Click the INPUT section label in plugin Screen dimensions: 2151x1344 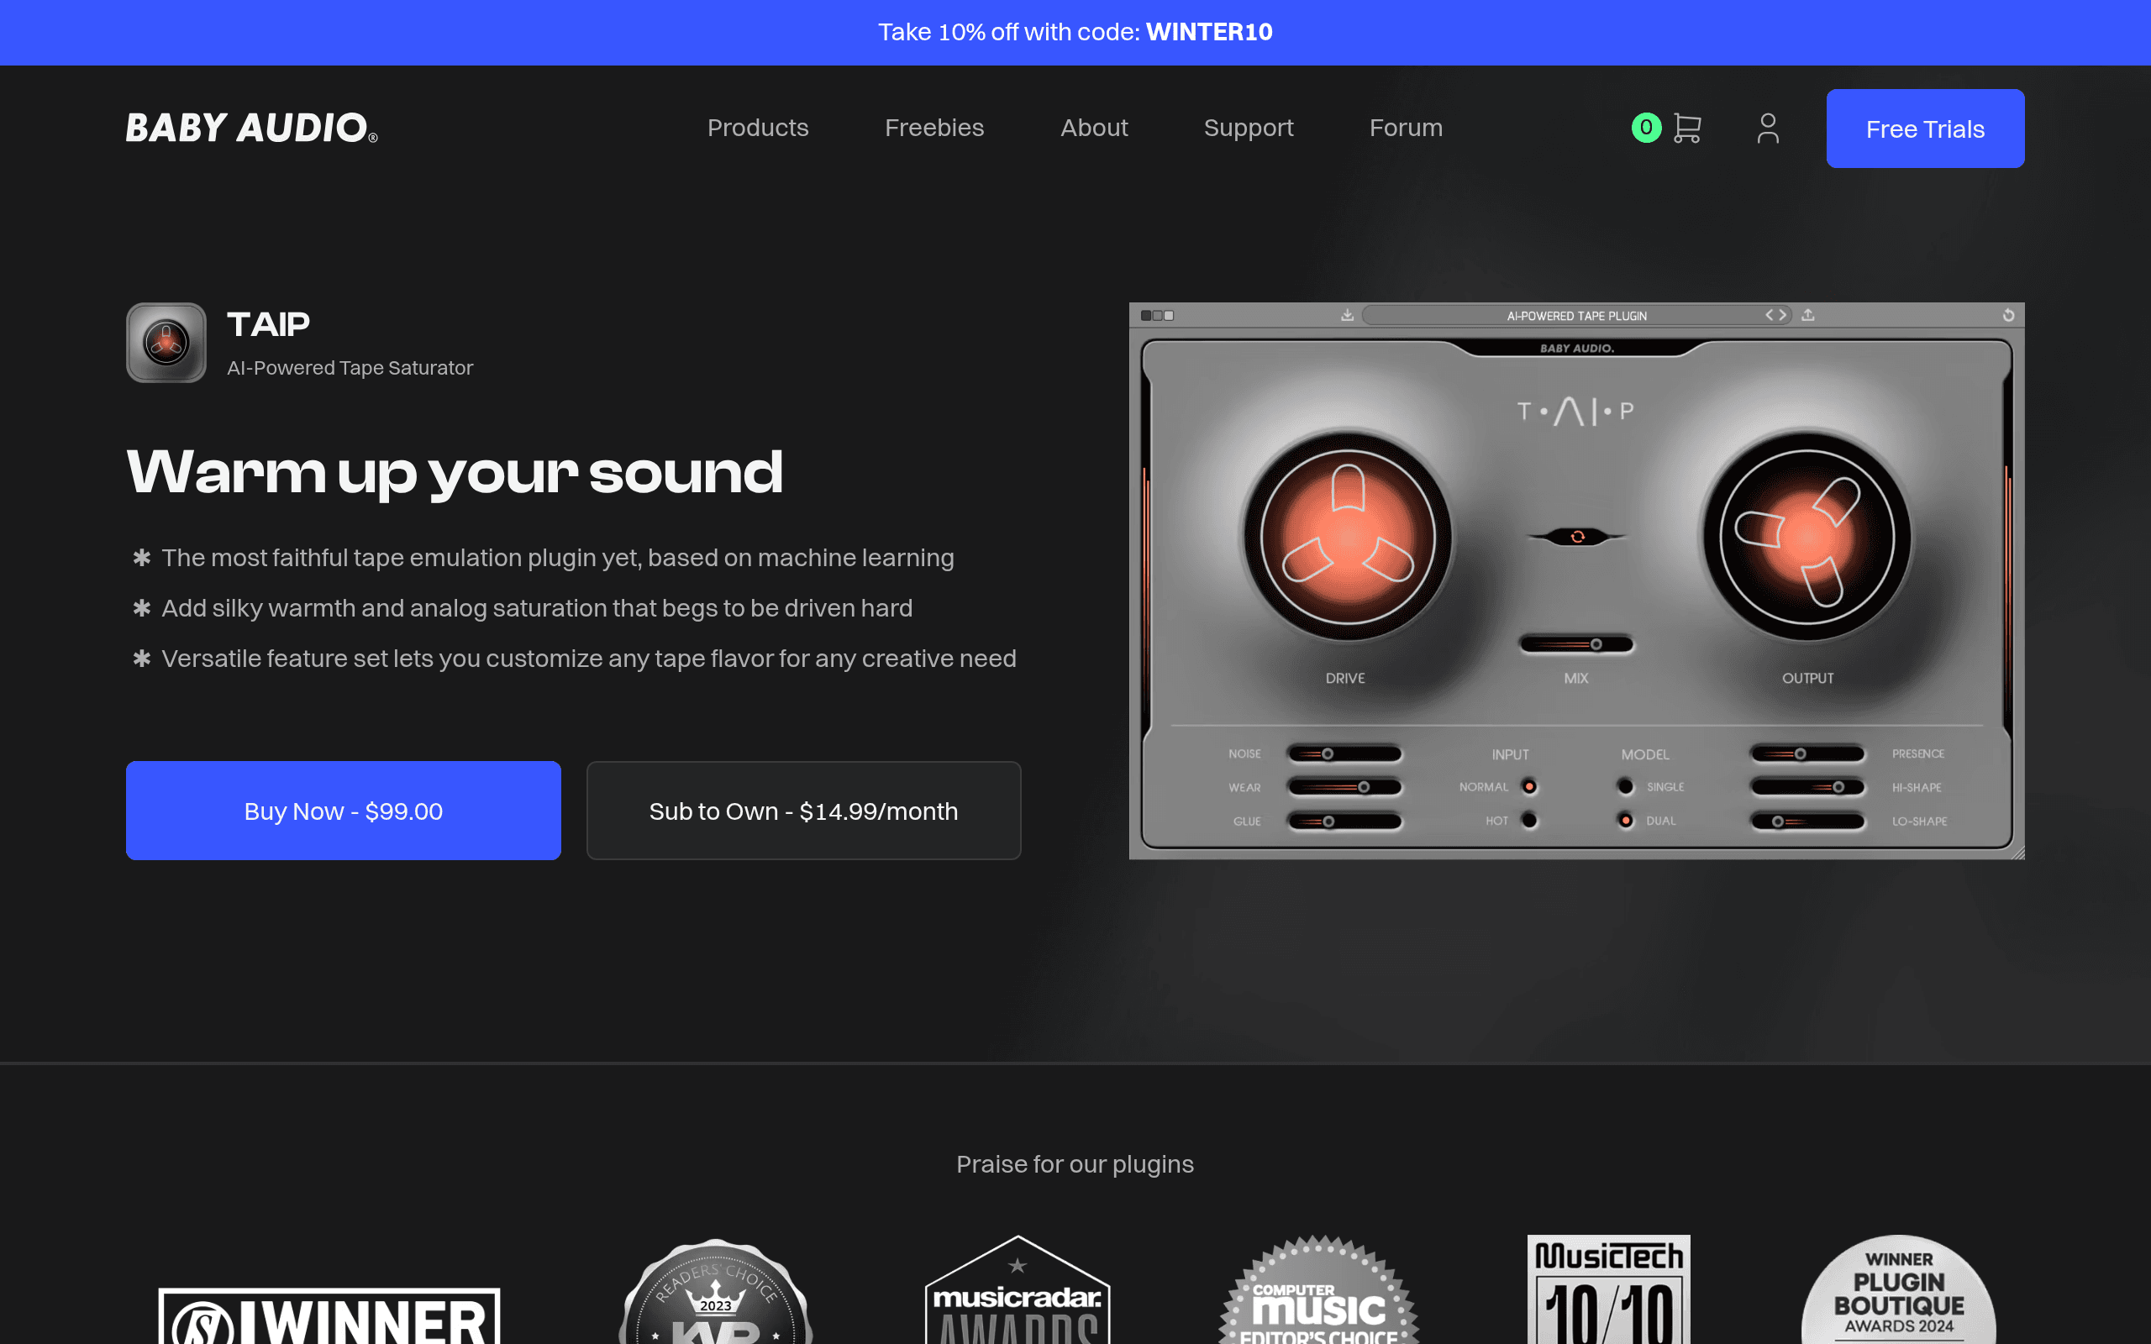(1510, 754)
